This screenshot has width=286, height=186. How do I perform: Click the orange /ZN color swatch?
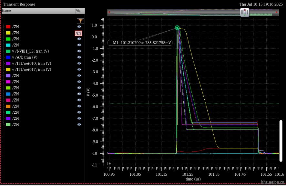(x=8, y=106)
